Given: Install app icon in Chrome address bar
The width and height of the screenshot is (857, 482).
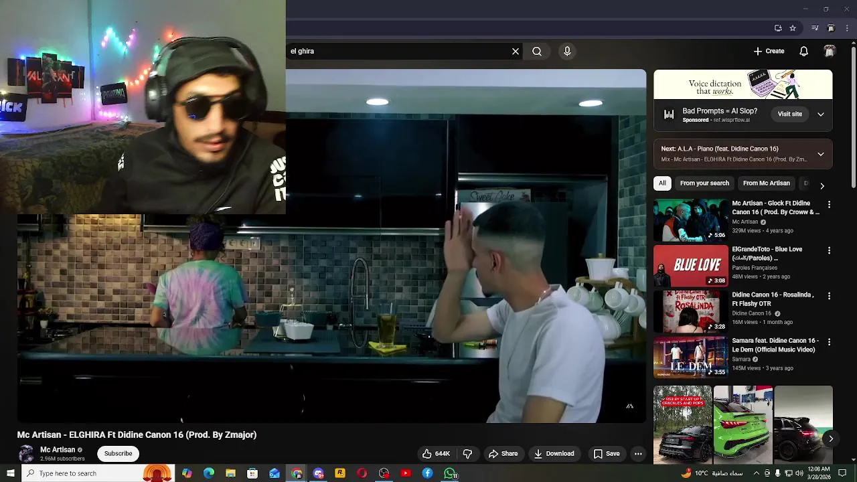Looking at the screenshot, I should (x=778, y=28).
